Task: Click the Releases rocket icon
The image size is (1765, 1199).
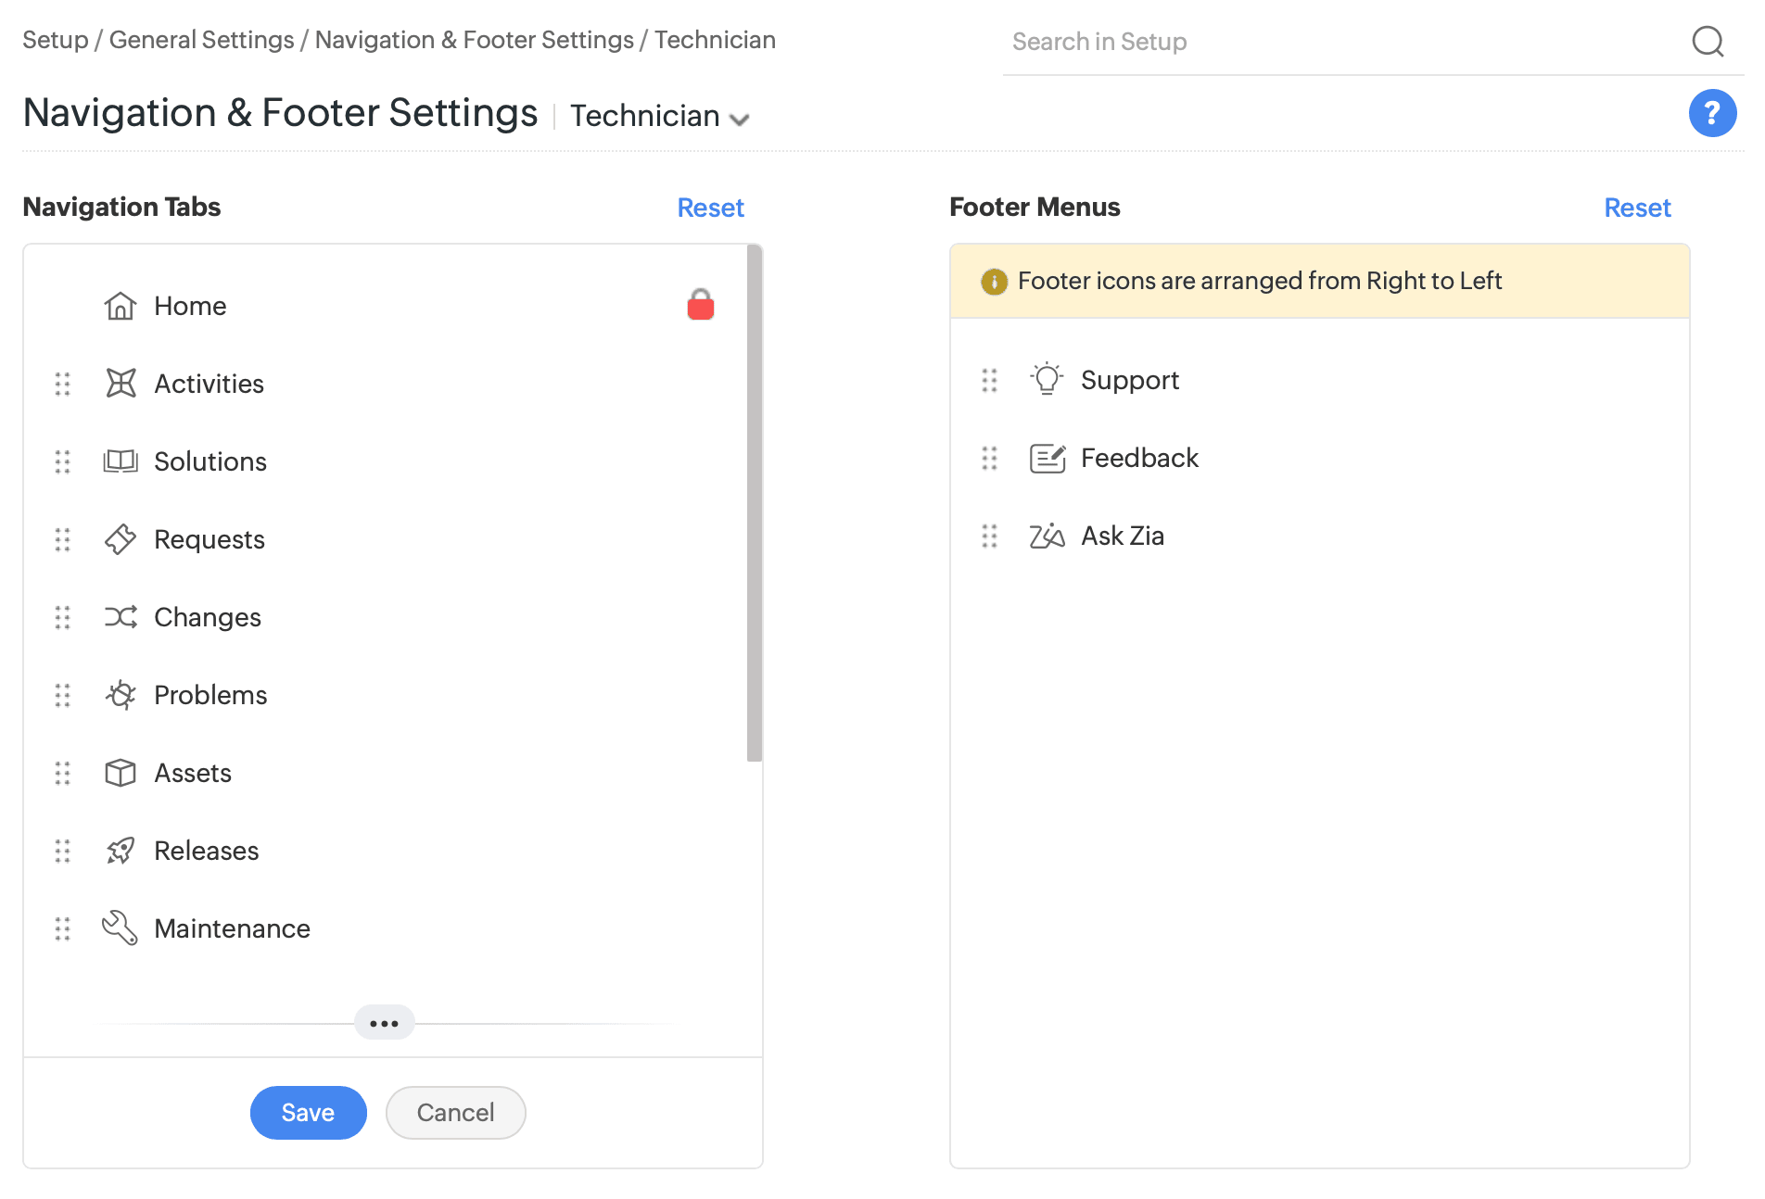Action: click(121, 851)
